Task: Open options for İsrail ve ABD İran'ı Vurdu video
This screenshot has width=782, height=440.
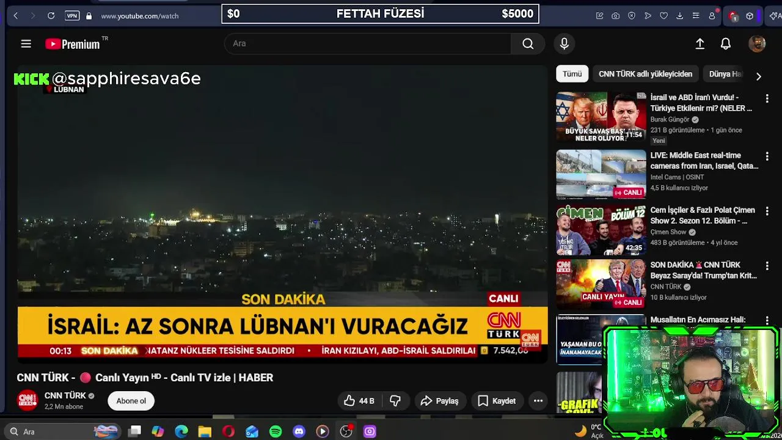Action: (767, 98)
